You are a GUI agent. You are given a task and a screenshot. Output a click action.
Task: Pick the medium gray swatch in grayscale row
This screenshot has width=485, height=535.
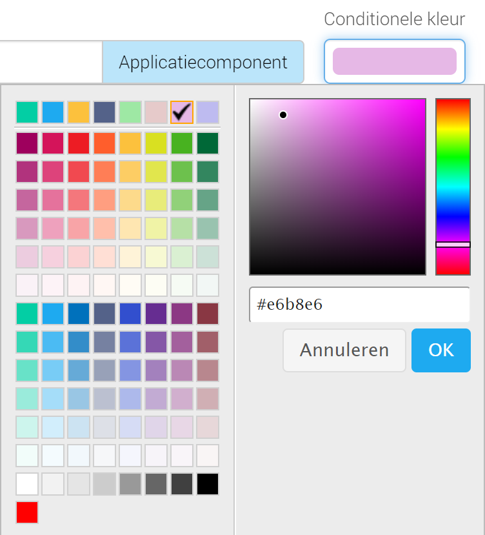click(130, 484)
